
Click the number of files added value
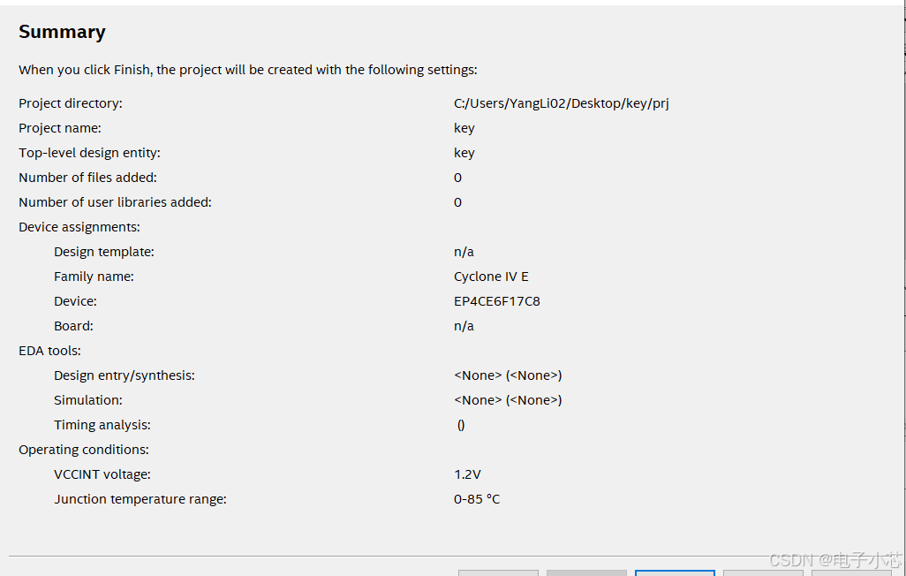(458, 178)
